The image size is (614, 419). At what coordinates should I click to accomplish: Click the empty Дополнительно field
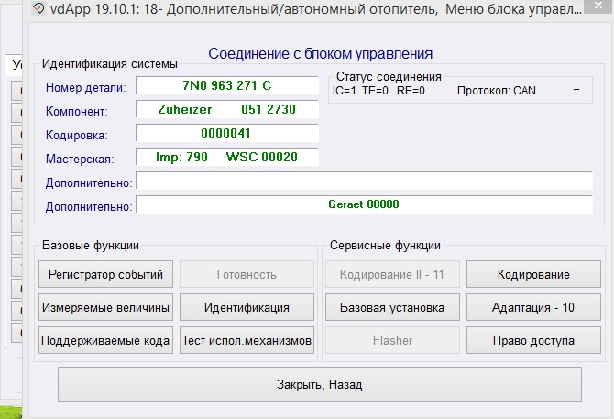364,181
